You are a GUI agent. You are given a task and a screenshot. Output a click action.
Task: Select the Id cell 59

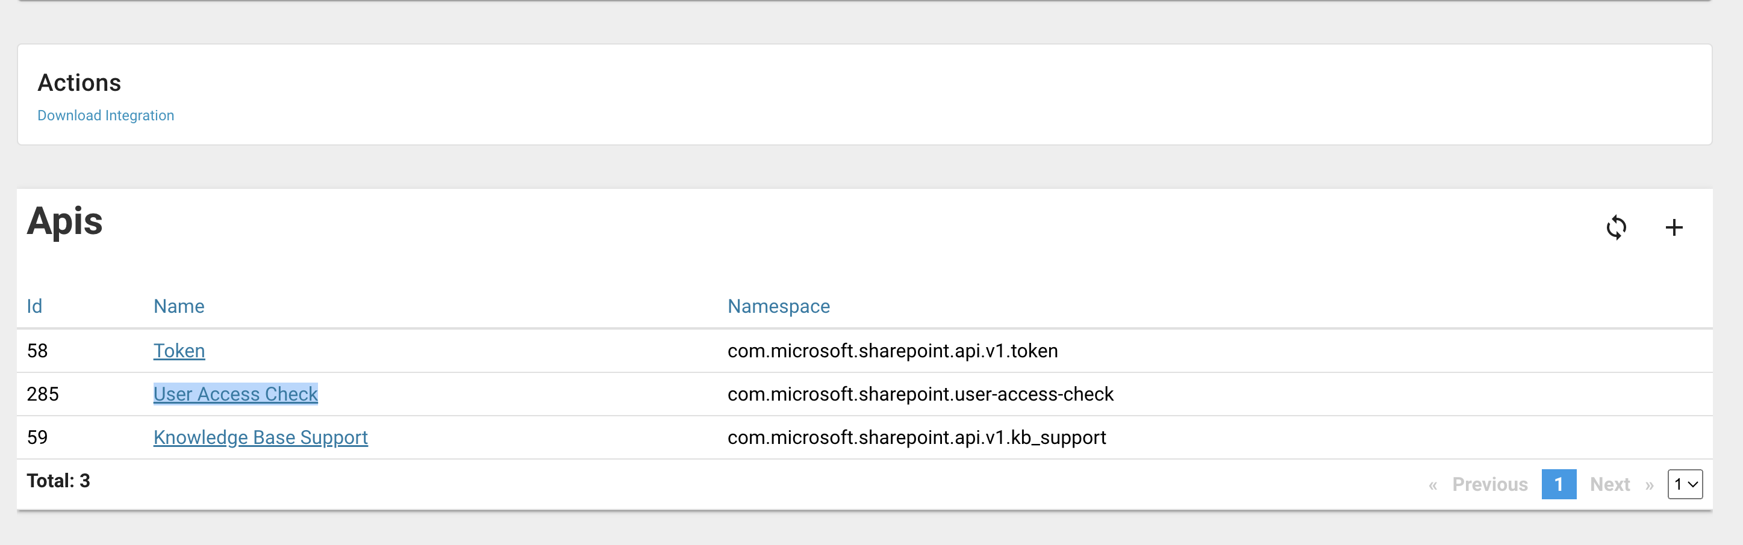tap(37, 437)
